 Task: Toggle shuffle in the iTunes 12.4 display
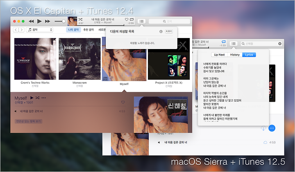pyautogui.click(x=80, y=19)
